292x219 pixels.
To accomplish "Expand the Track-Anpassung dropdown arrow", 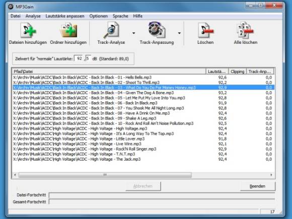I will click(179, 33).
